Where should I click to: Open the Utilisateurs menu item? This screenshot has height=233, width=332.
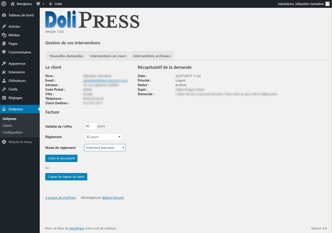(20, 81)
